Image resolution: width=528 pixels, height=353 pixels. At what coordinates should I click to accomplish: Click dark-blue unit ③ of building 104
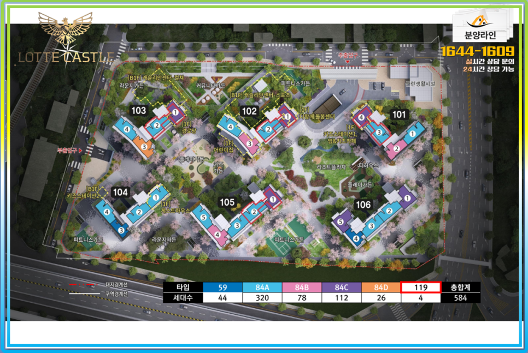coord(121,230)
